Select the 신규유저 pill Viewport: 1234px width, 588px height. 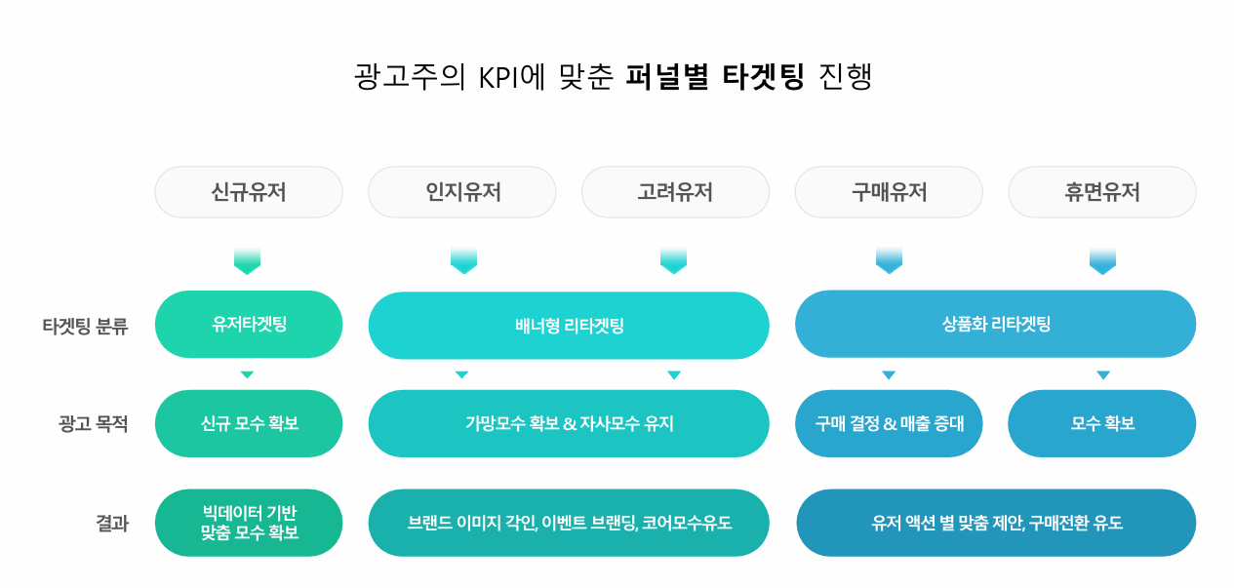(x=249, y=192)
